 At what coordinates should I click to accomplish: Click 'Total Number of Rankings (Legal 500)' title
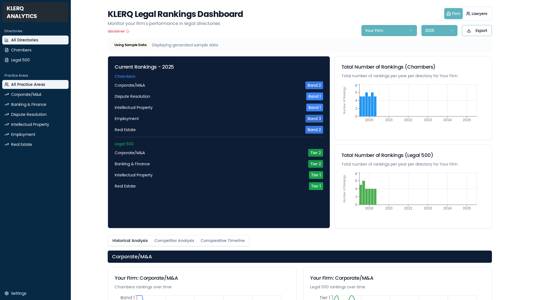coord(387,155)
